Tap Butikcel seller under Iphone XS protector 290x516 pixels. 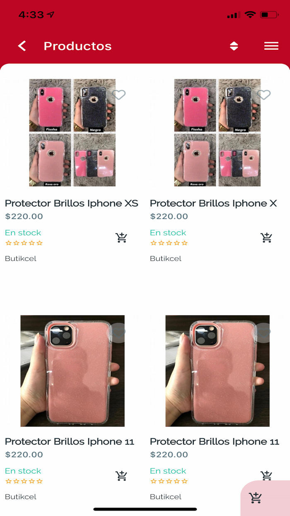click(21, 258)
